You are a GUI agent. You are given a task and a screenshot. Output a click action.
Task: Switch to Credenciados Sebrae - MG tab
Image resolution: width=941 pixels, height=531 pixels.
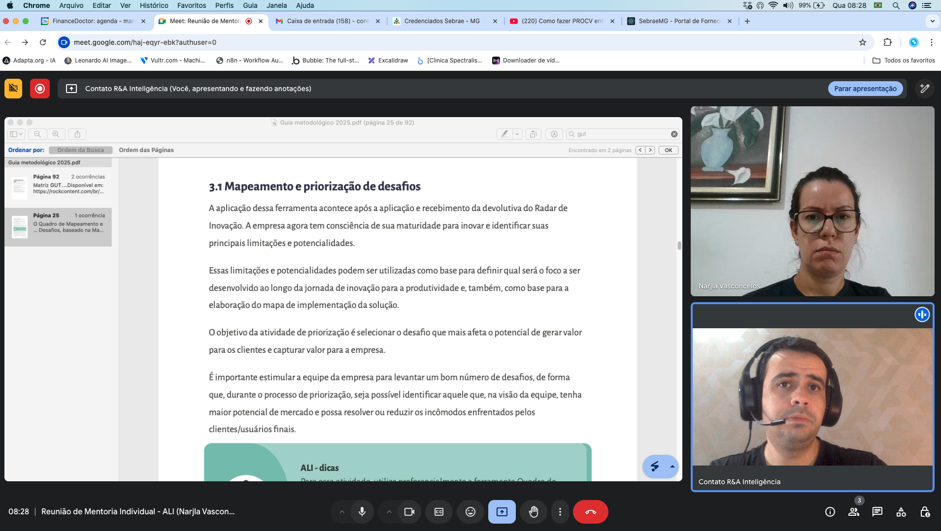pyautogui.click(x=445, y=21)
